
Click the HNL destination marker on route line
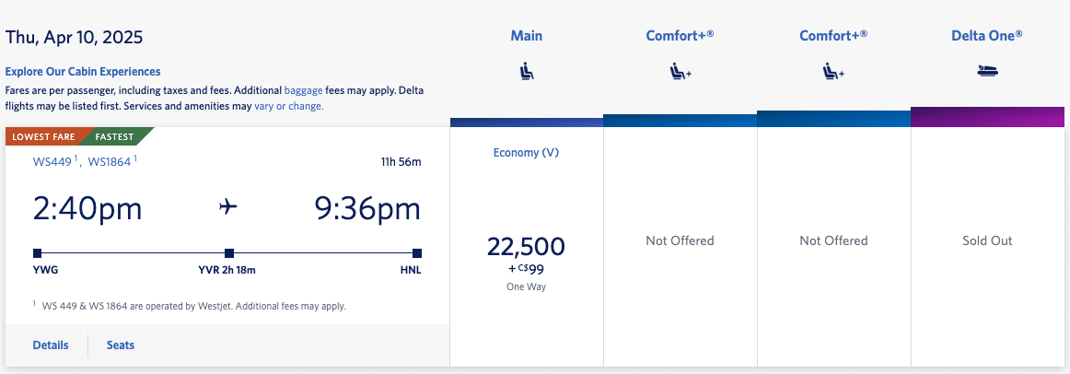pos(417,252)
